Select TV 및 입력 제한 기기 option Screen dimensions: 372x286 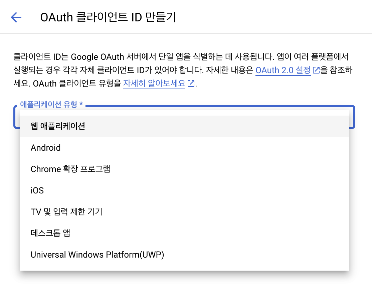(x=184, y=212)
